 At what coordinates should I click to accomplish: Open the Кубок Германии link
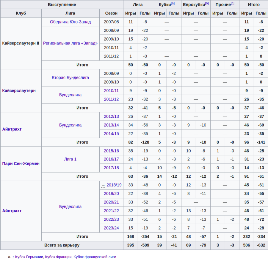tap(29, 257)
